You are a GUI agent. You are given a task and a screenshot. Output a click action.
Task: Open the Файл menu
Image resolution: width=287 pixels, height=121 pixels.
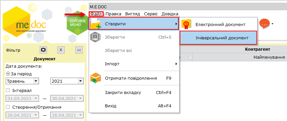96,14
